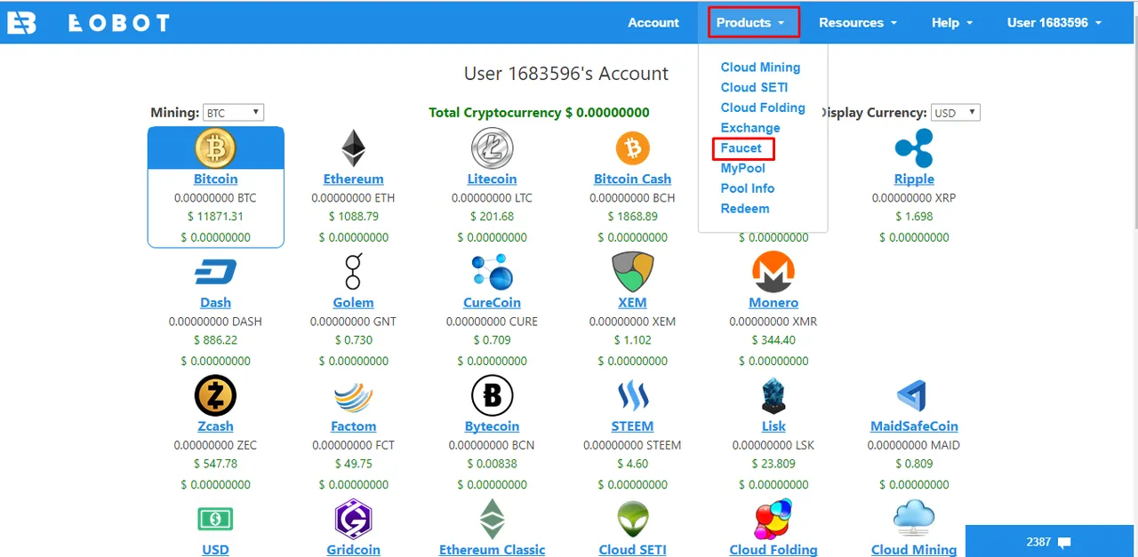Expand the User 1683596 menu
The width and height of the screenshot is (1138, 557).
click(1054, 22)
